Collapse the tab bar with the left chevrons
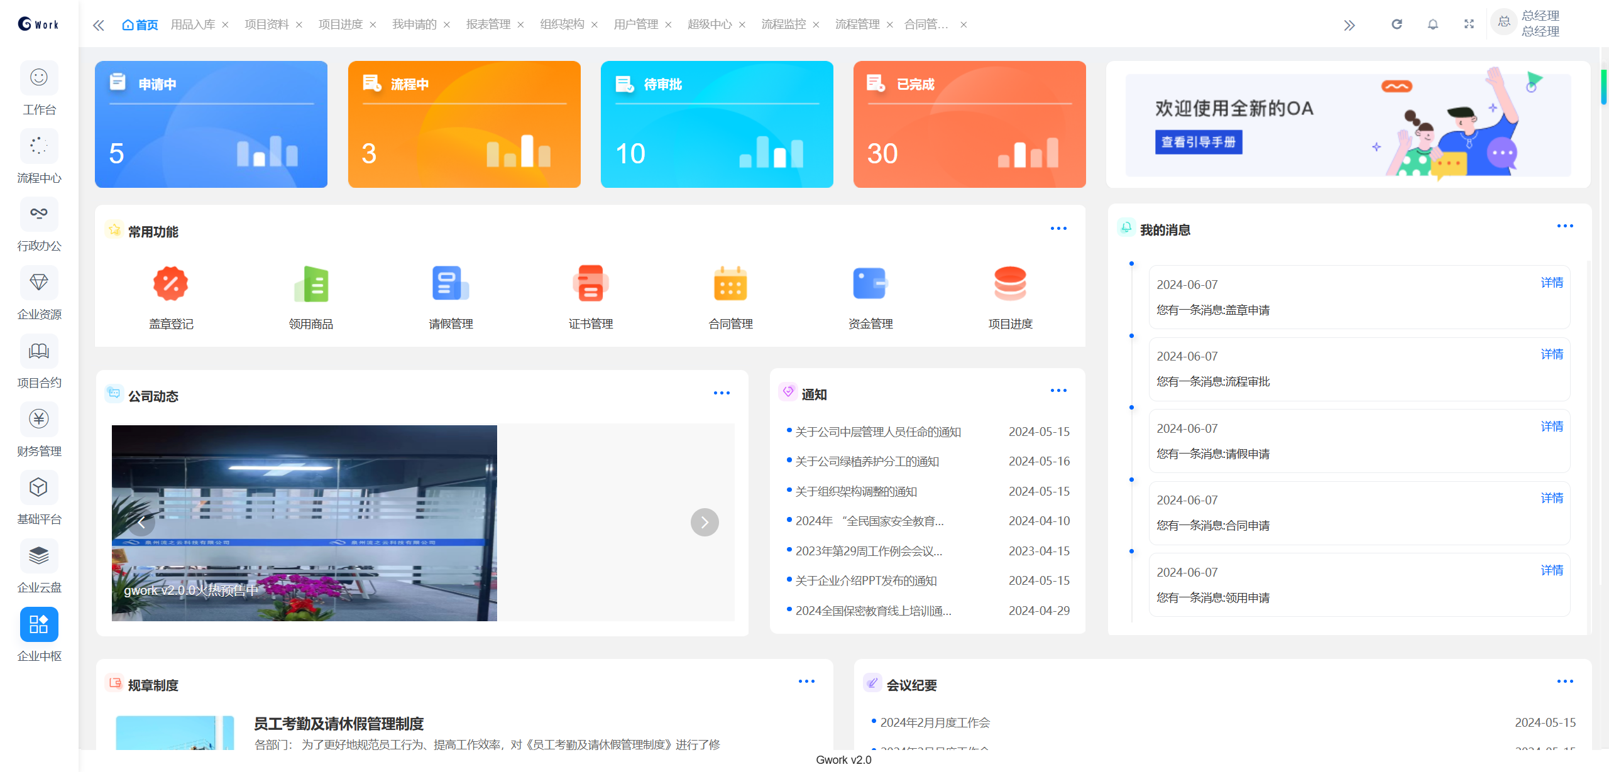The height and width of the screenshot is (772, 1609). 99,24
